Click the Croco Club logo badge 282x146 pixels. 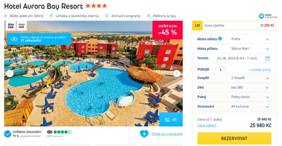21,26
